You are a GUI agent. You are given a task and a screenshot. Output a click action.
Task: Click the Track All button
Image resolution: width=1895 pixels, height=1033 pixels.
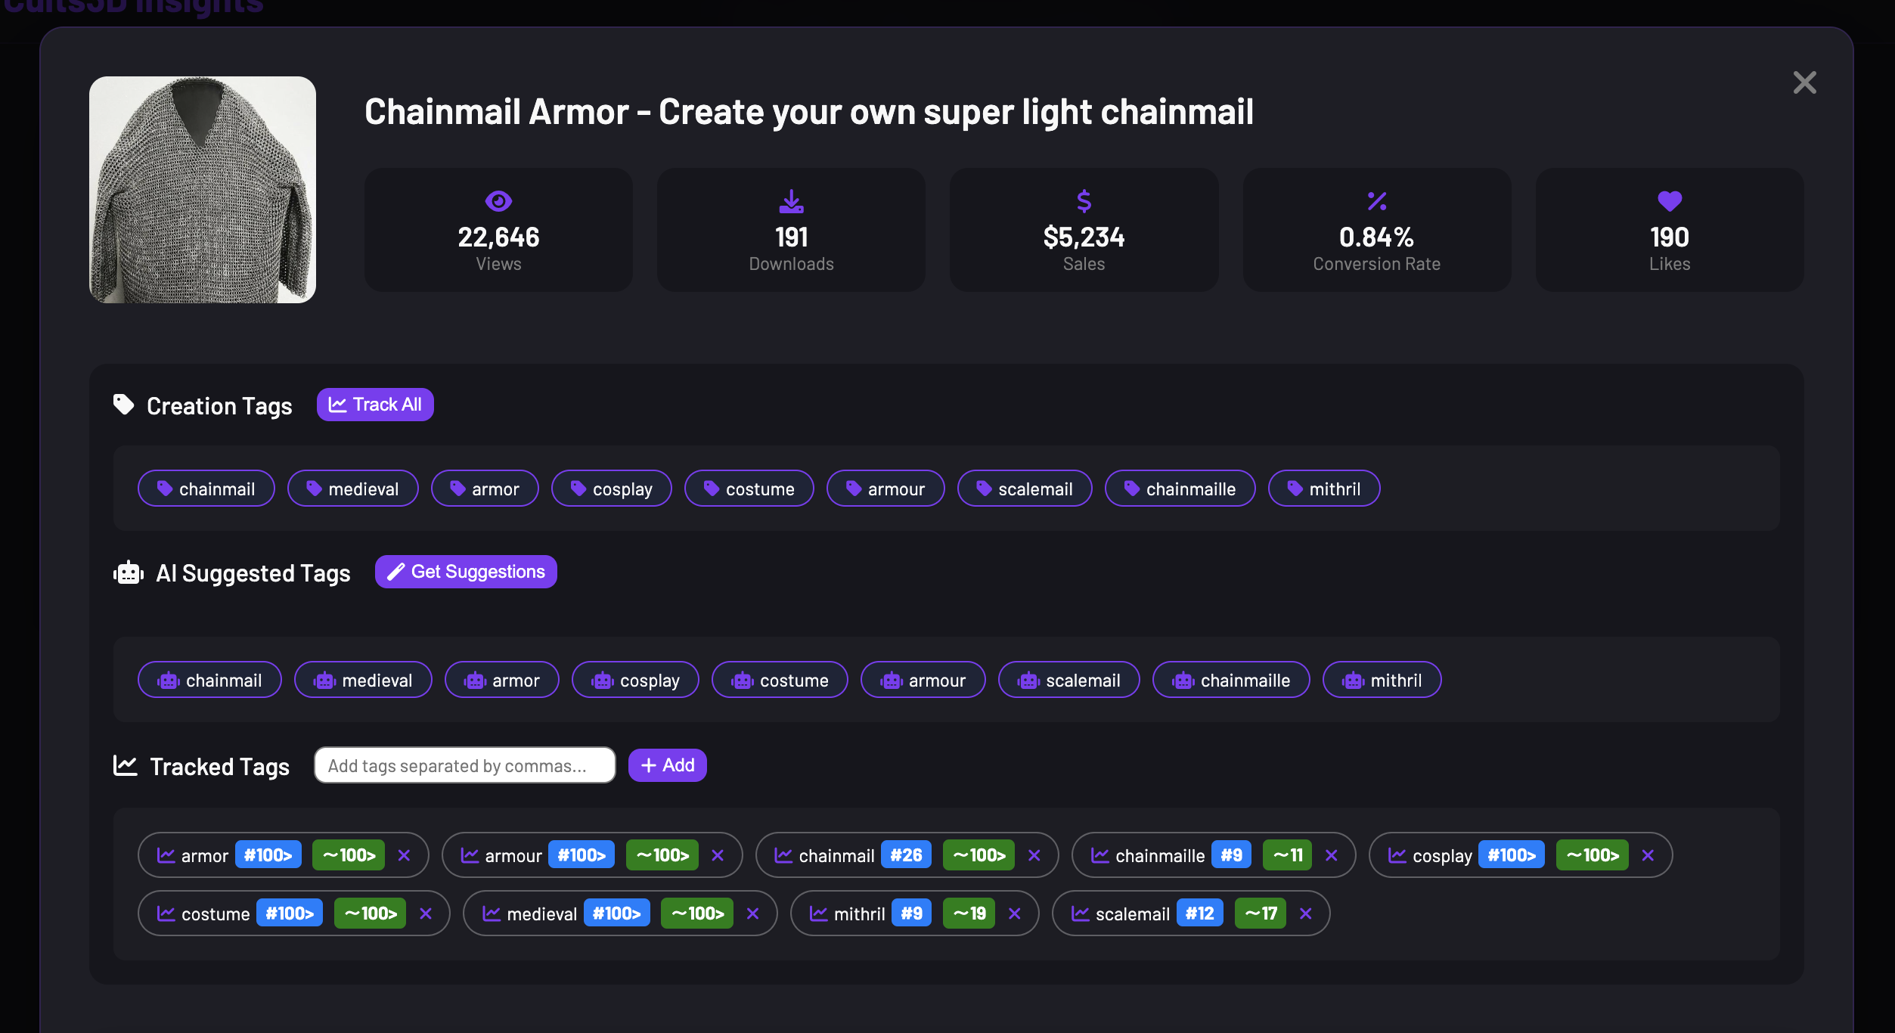pos(375,405)
